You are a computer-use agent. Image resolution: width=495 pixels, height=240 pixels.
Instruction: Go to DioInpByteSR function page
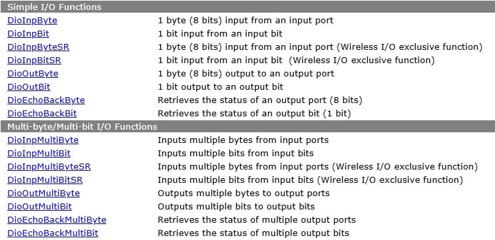[38, 47]
